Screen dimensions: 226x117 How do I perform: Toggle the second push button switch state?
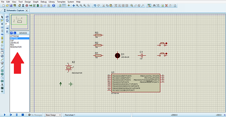166,54
